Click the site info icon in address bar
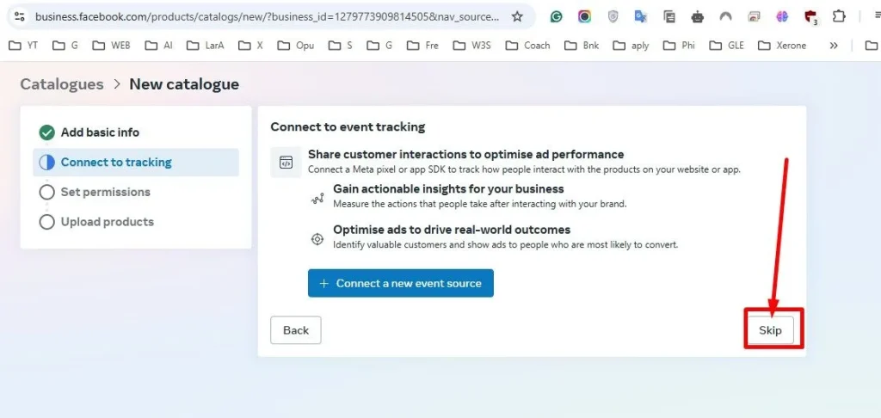The image size is (881, 418). 20,16
